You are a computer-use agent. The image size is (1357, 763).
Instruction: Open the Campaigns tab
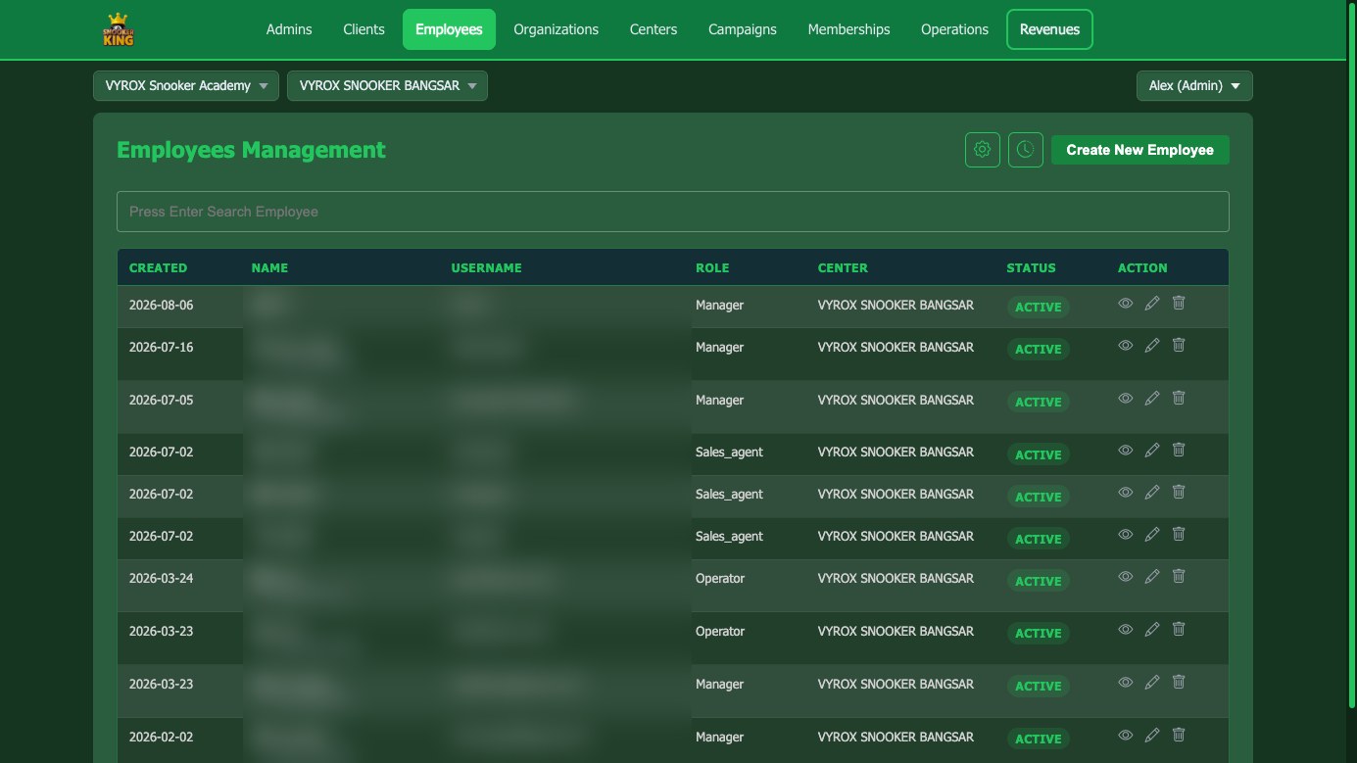coord(743,29)
